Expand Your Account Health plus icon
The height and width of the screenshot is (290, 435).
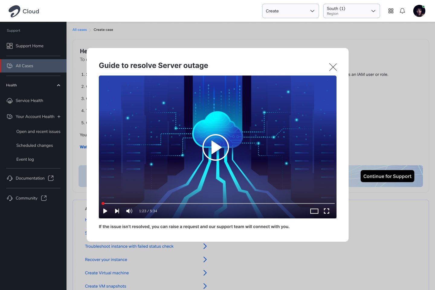tap(59, 117)
